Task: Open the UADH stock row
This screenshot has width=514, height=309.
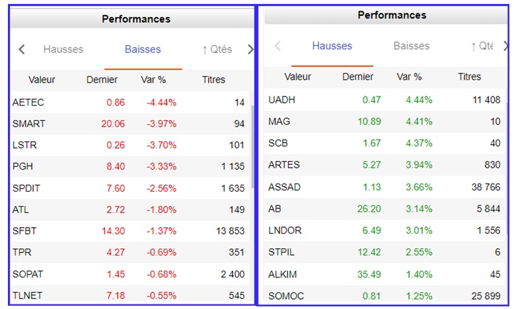Action: 282,100
